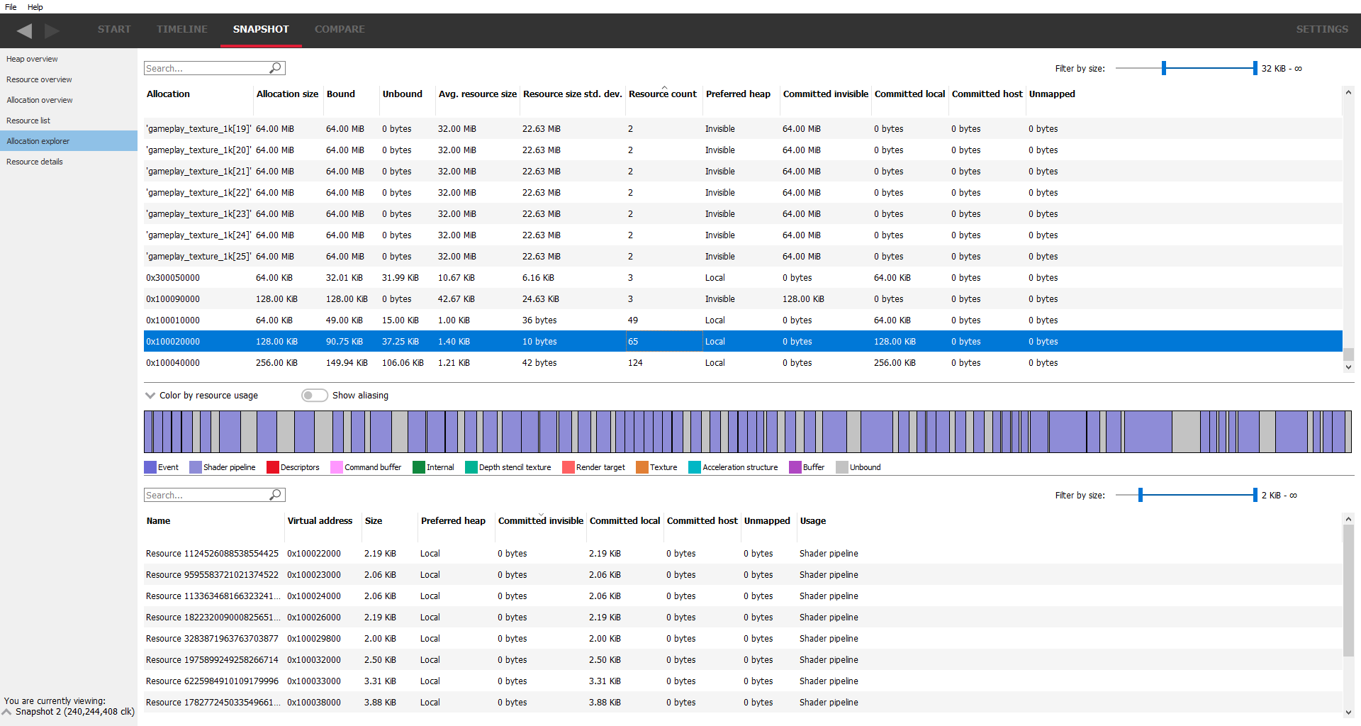
Task: Open the File menu
Action: pos(11,7)
